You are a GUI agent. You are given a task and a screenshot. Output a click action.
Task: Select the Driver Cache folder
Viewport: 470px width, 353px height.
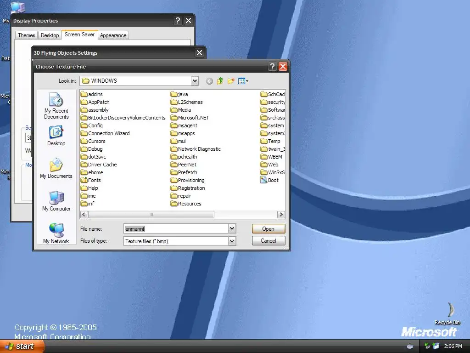tap(99, 165)
